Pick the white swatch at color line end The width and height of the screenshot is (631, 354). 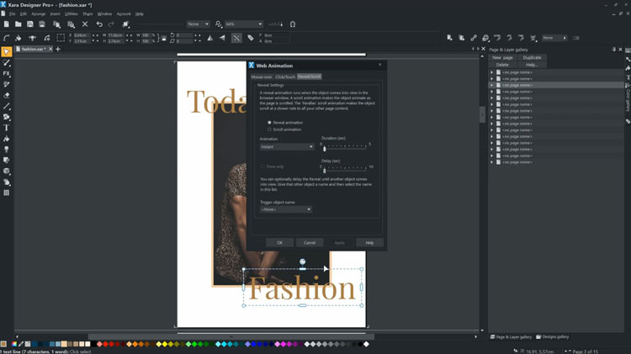[366, 344]
